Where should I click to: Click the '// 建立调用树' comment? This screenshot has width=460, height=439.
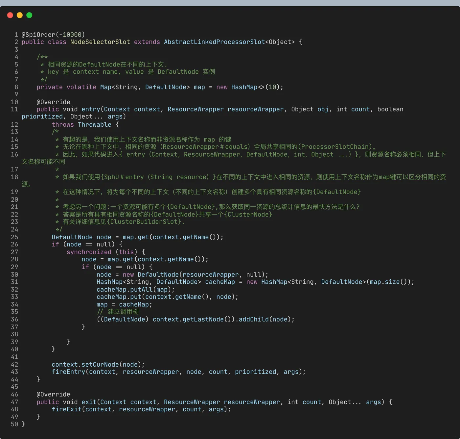pyautogui.click(x=118, y=312)
